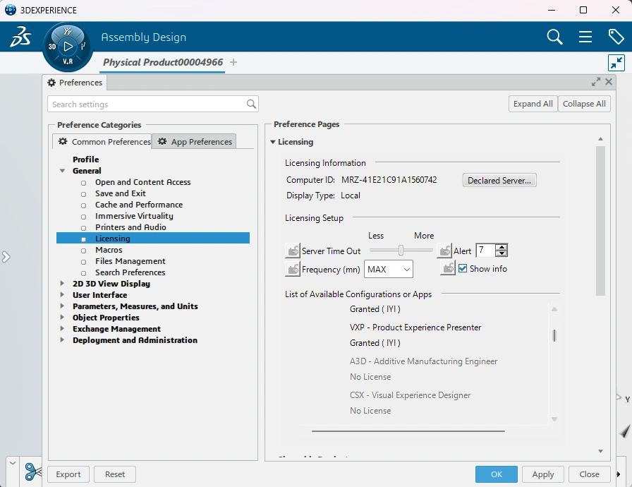Expand the Object Properties category

point(62,318)
